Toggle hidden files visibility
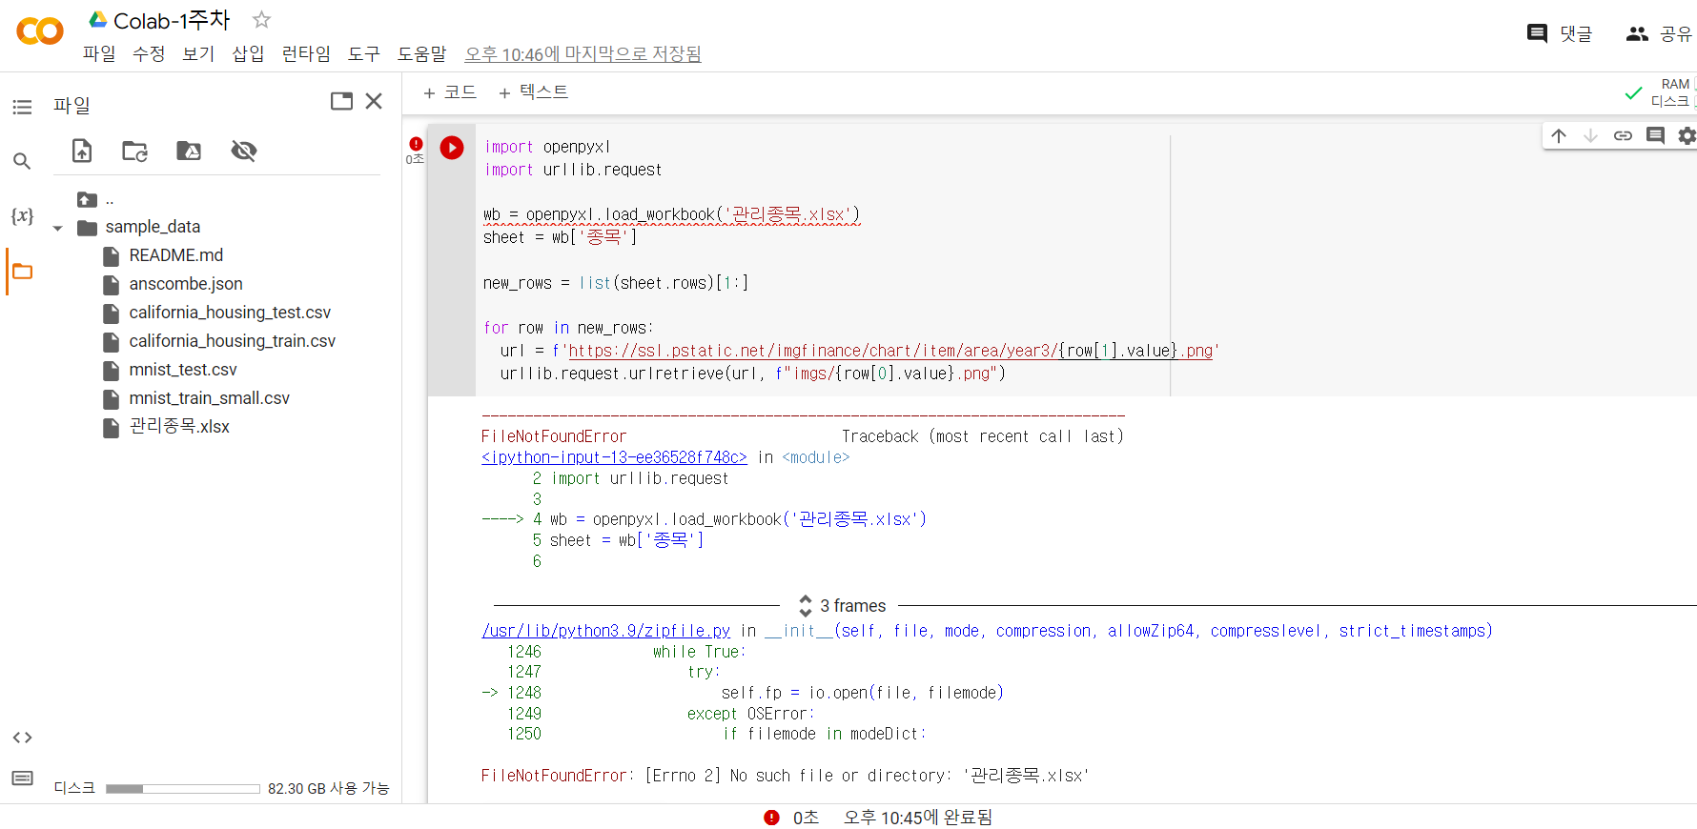1697x829 pixels. click(x=244, y=151)
